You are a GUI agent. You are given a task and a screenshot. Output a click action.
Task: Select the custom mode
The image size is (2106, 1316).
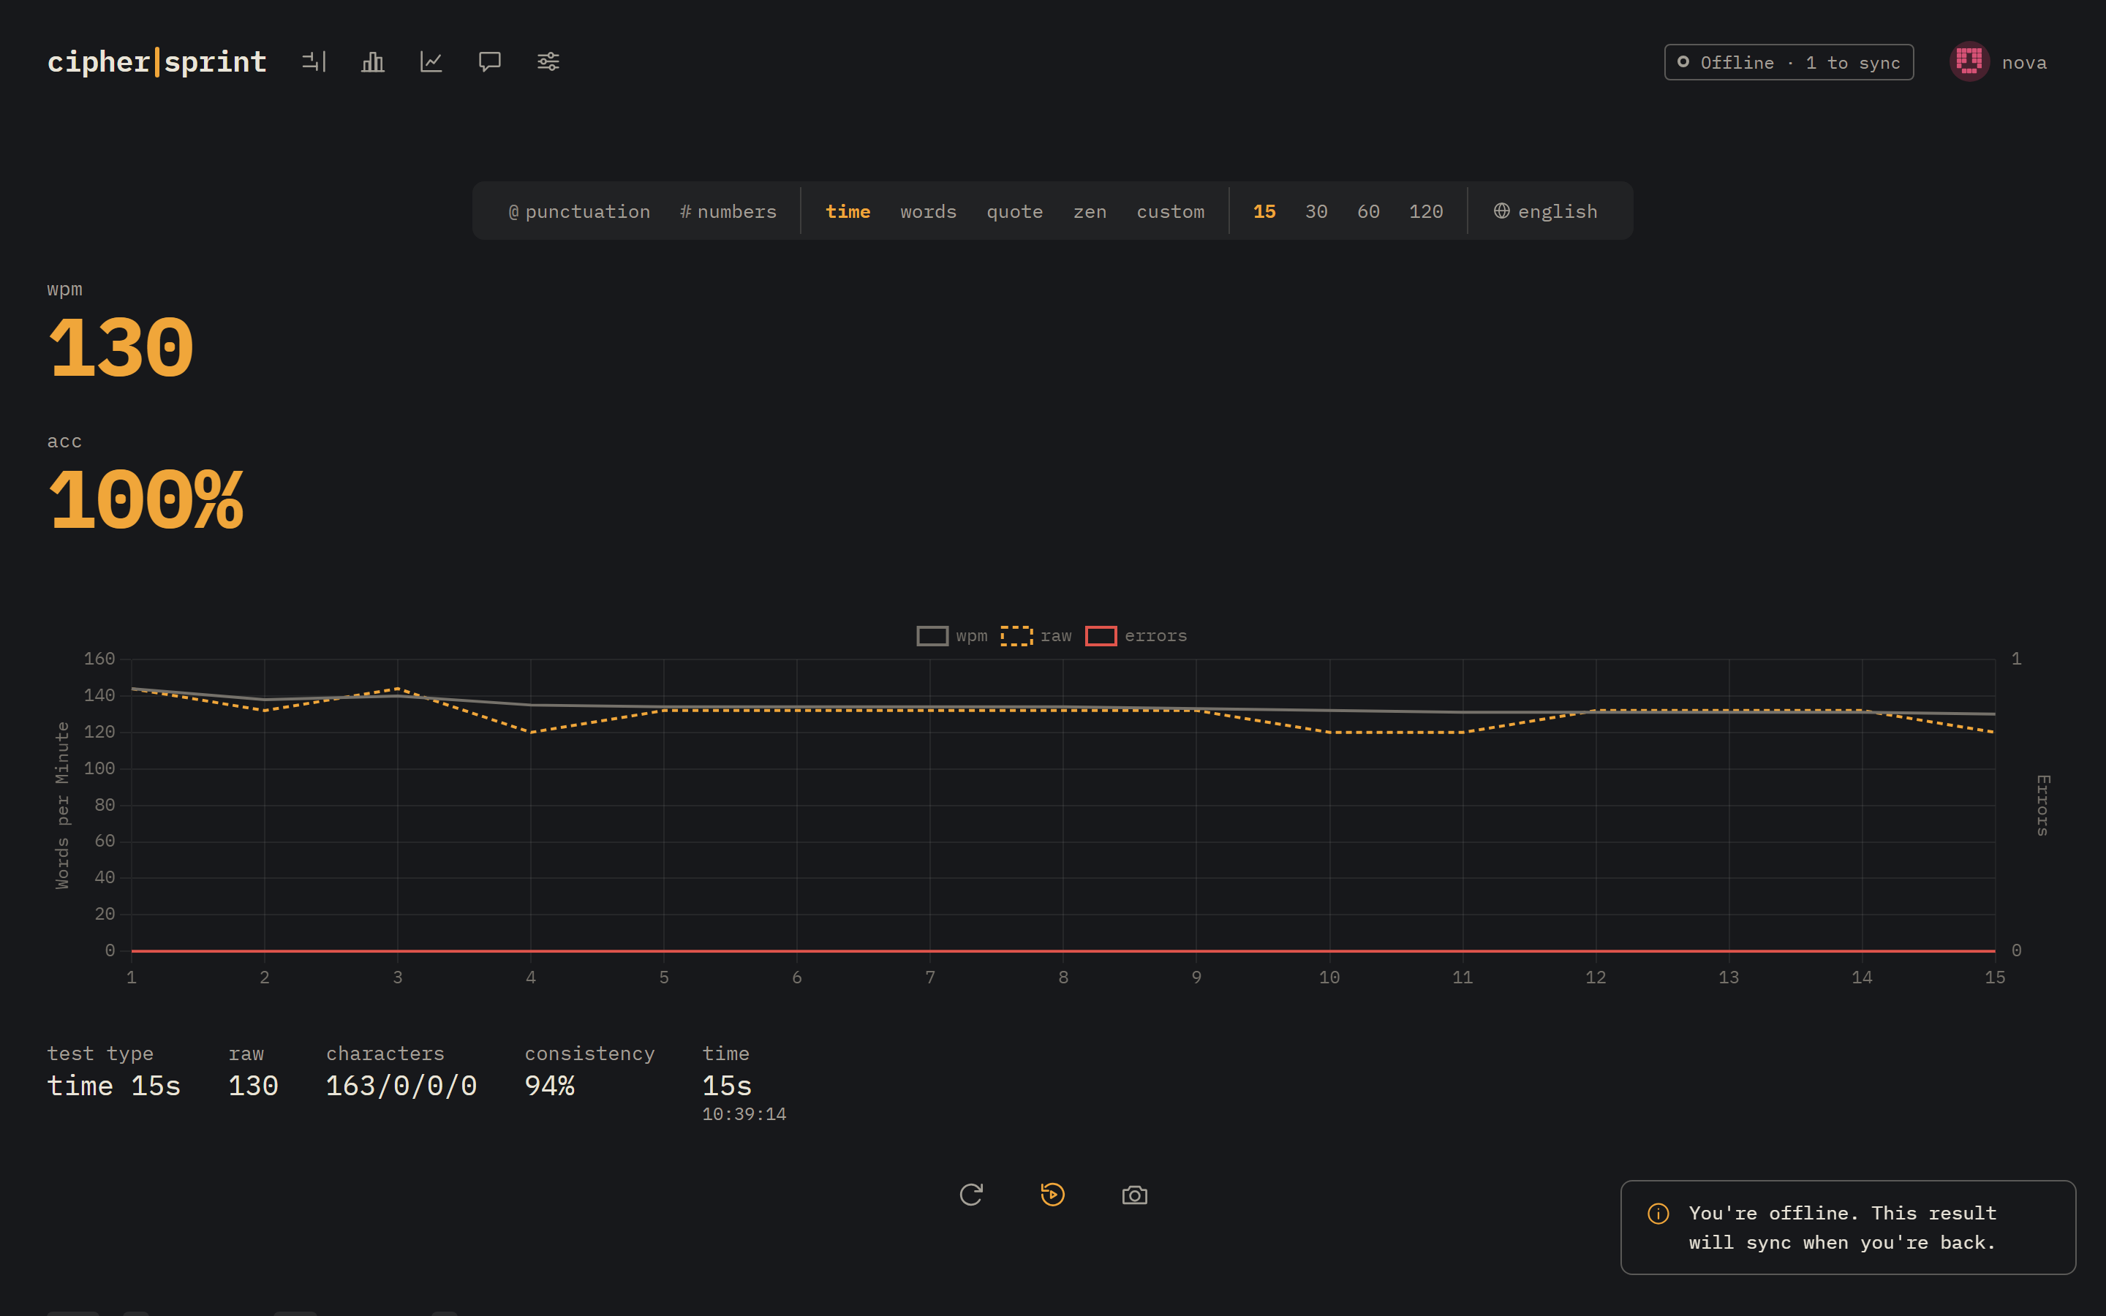pyautogui.click(x=1171, y=211)
